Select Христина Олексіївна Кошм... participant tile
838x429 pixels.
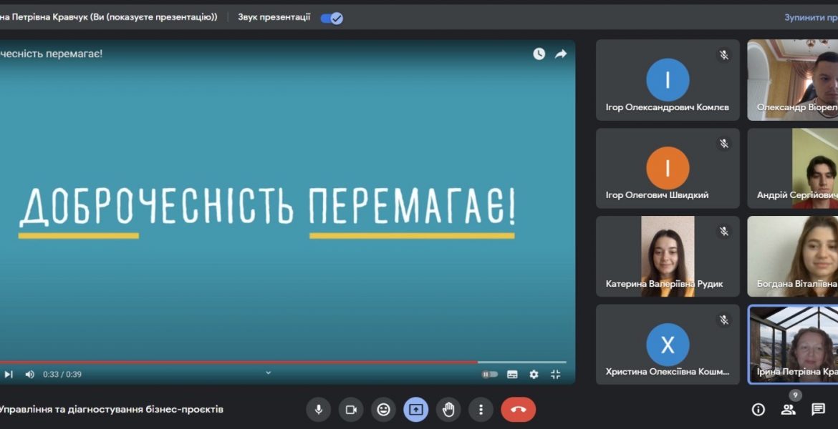[668, 345]
